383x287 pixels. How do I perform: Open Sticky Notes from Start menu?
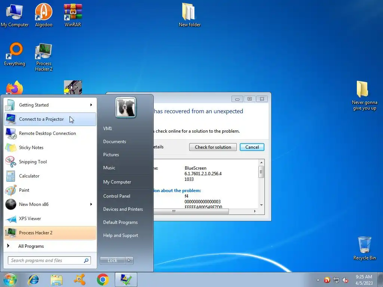point(50,147)
